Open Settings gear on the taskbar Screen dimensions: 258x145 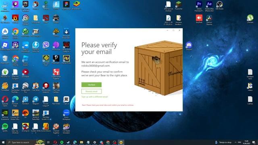[x=95, y=142]
